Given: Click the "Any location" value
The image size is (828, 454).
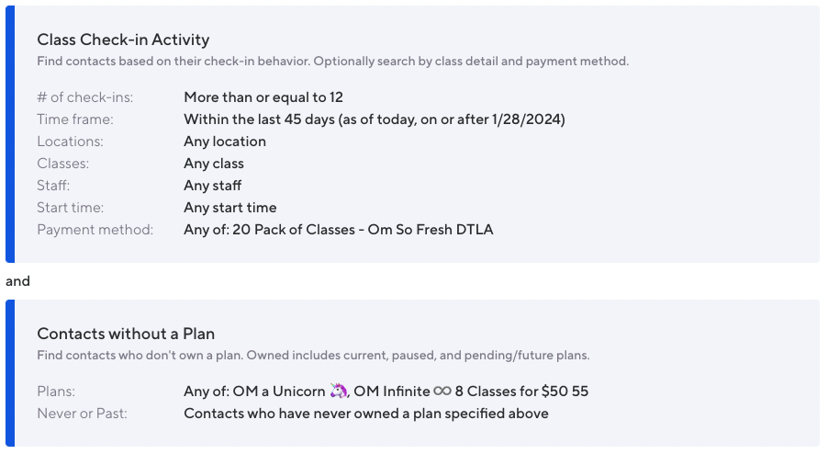Looking at the screenshot, I should (225, 142).
